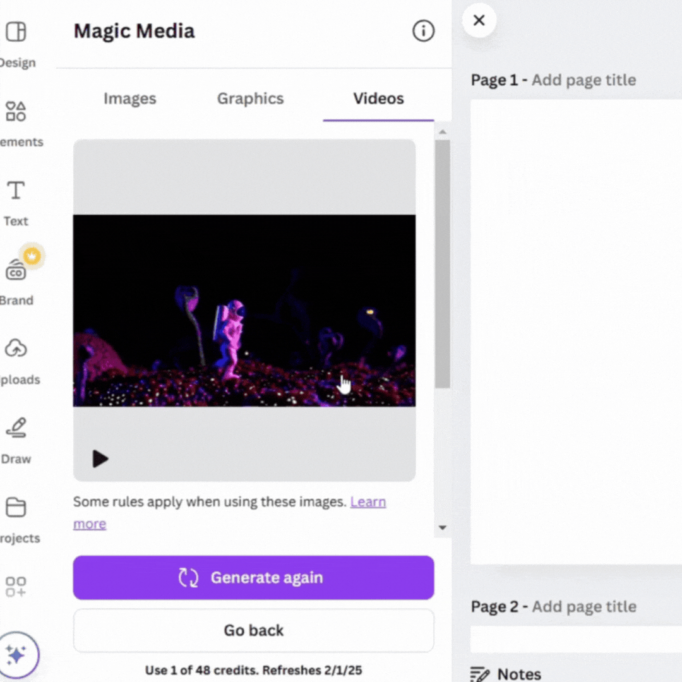Click the blank Page 1 canvas

tap(576, 332)
